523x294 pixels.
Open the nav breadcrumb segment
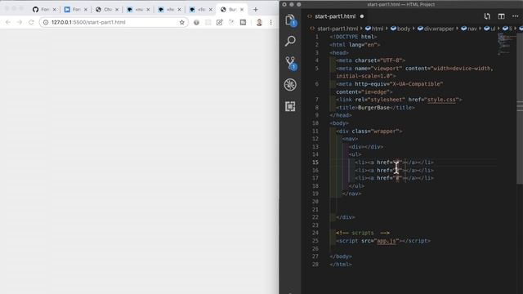tap(469, 29)
